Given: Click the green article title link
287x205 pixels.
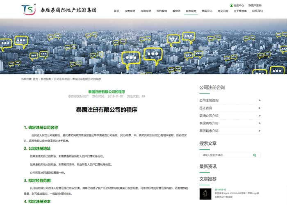Looking at the screenshot, I should pyautogui.click(x=107, y=91).
